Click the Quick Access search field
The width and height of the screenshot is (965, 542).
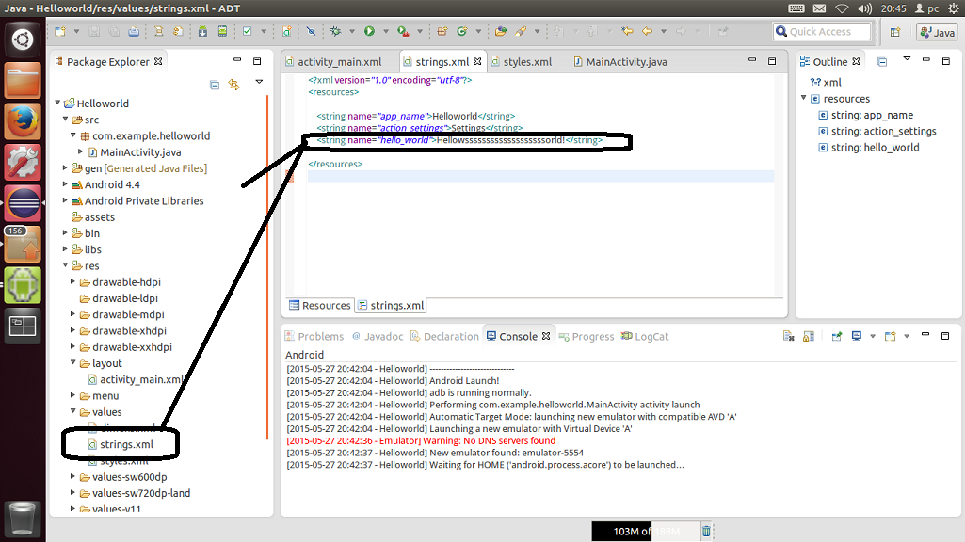[822, 31]
